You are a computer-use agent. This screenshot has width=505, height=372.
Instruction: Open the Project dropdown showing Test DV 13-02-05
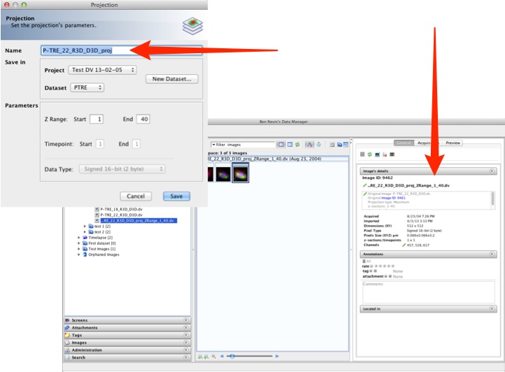pos(102,70)
